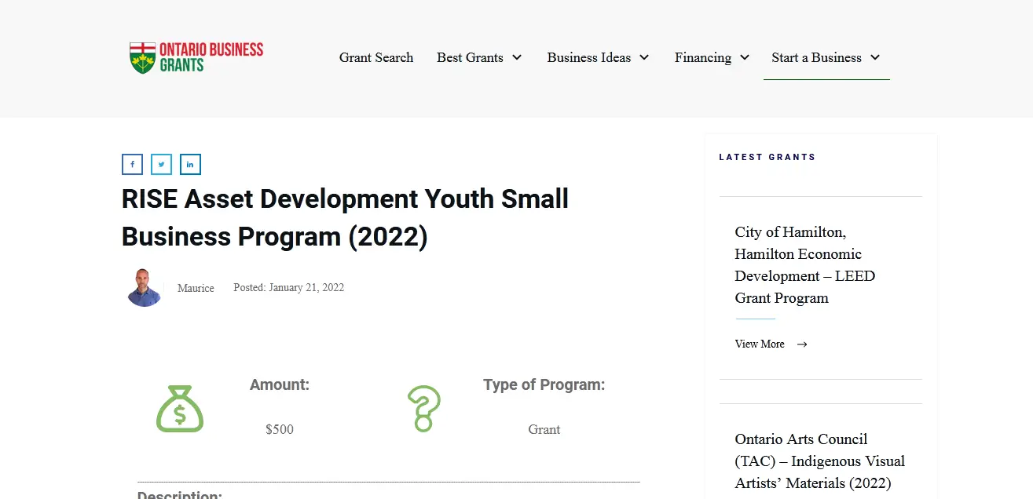Expand the Business Ideas dropdown chevron
The height and width of the screenshot is (499, 1033).
pos(644,57)
